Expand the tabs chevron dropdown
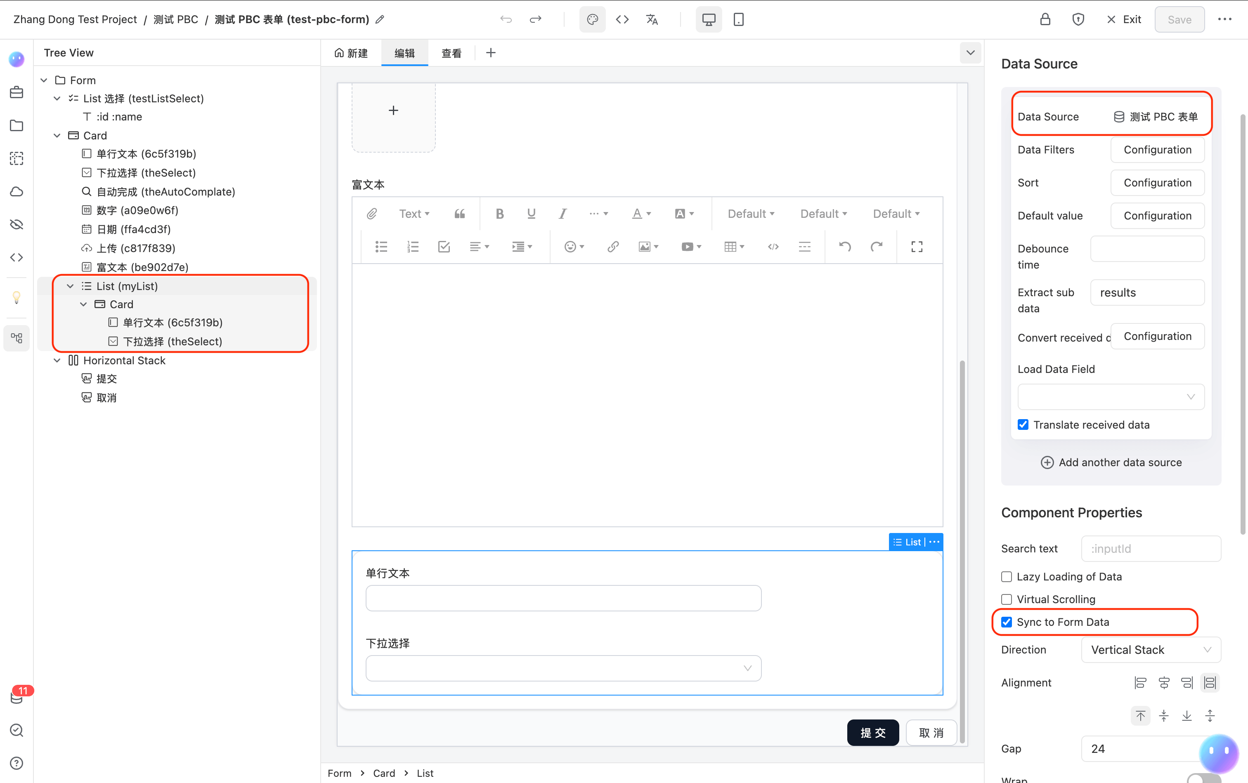Screen dimensions: 1248x783 coord(970,53)
